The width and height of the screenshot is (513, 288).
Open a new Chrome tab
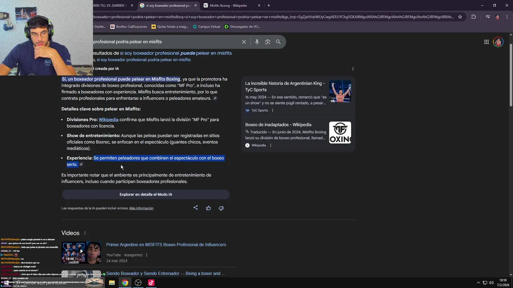269,6
